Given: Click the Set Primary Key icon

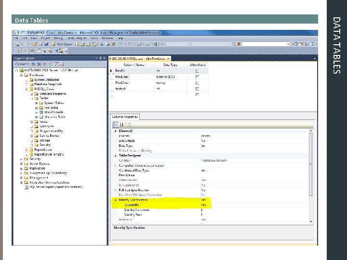Looking at the screenshot, I should pyautogui.click(x=25, y=51).
